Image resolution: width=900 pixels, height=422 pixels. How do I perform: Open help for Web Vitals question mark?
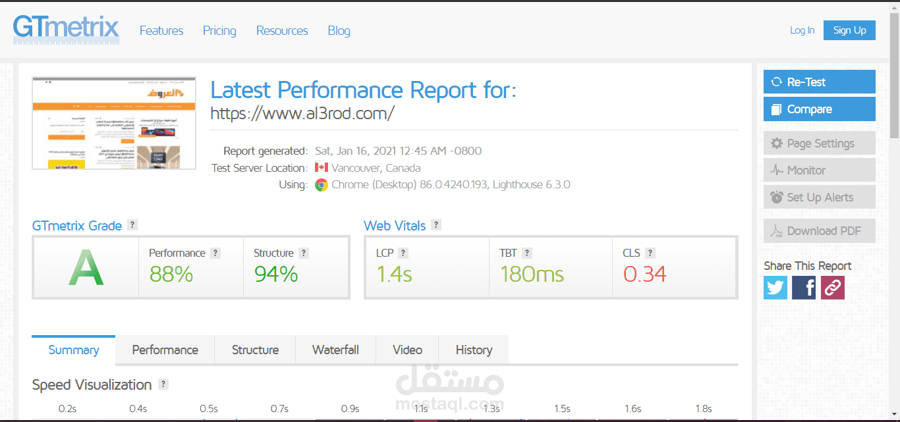tap(436, 225)
